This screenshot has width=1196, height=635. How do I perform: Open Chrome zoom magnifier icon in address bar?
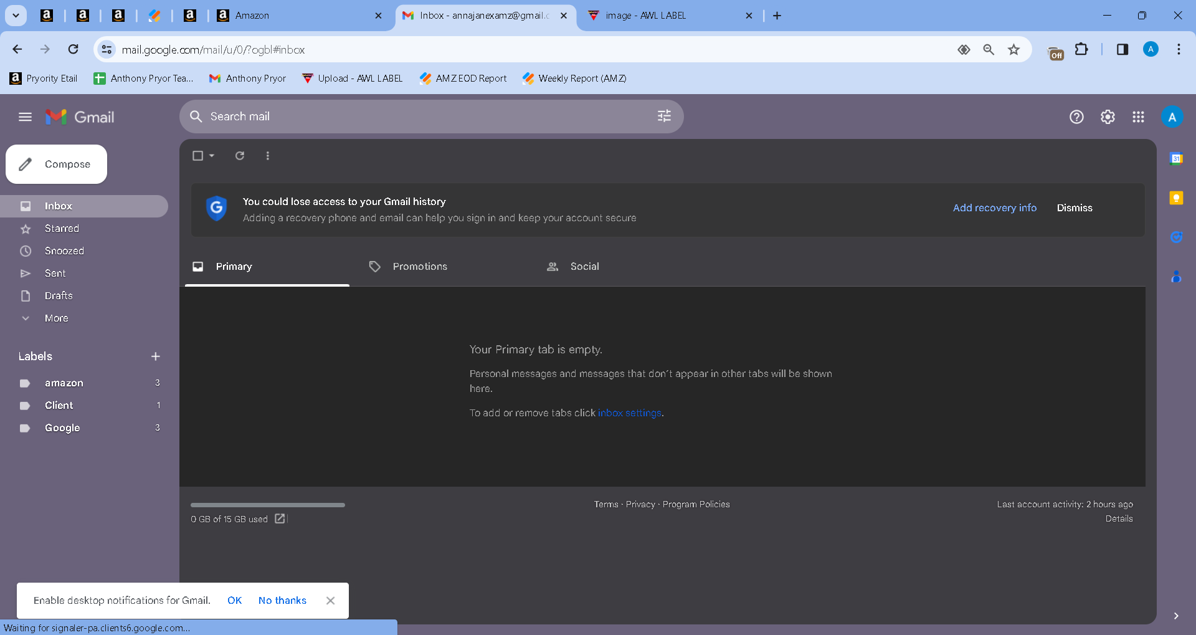[x=989, y=49]
